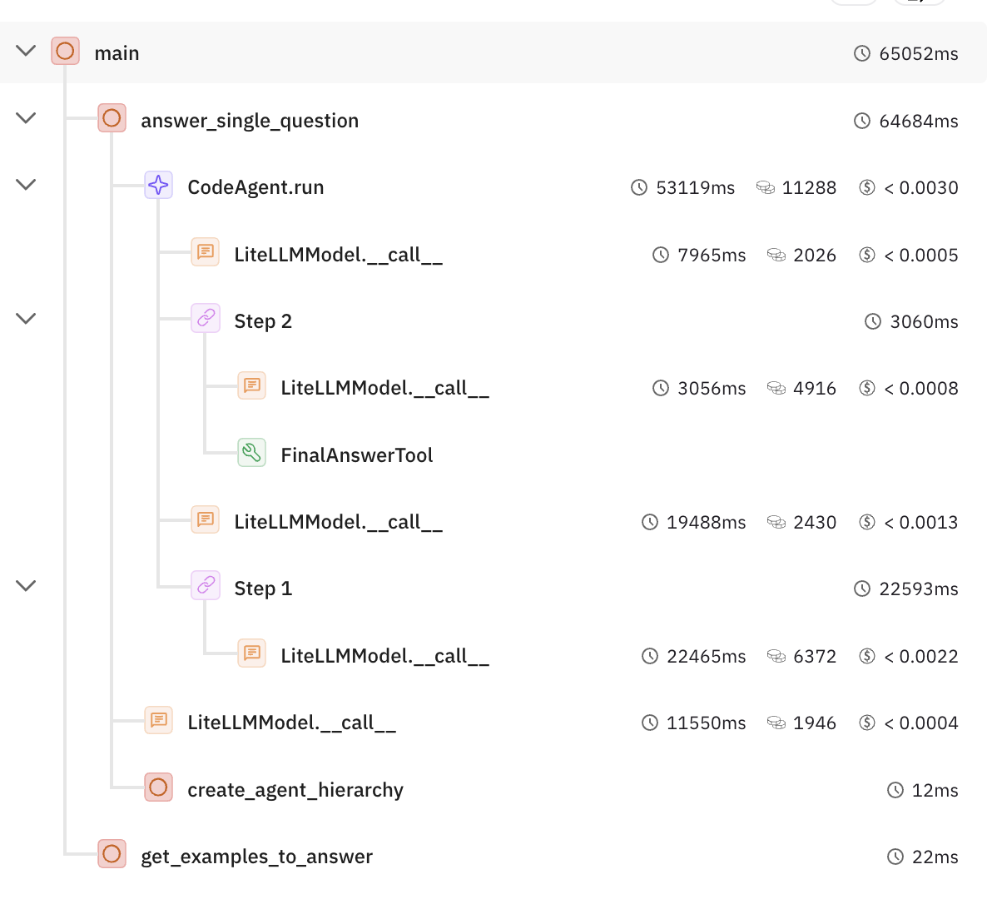987x914 pixels.
Task: Click the 7965ms LiteLLMModel call chat icon
Action: (x=206, y=252)
